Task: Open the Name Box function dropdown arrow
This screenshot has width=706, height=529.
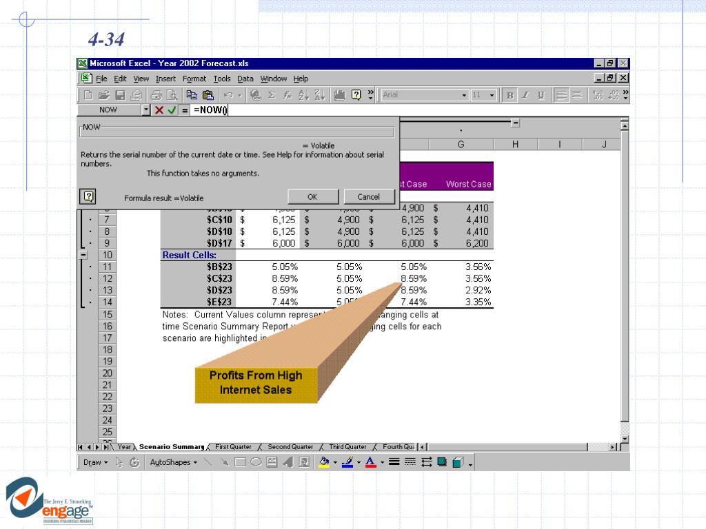Action: (x=146, y=110)
